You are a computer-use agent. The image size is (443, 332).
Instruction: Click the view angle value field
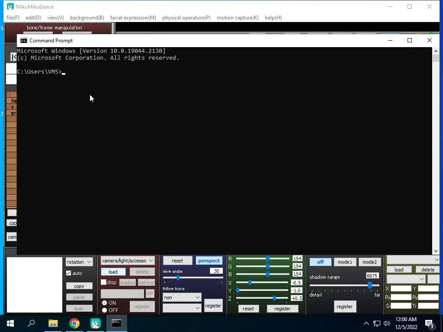click(216, 271)
